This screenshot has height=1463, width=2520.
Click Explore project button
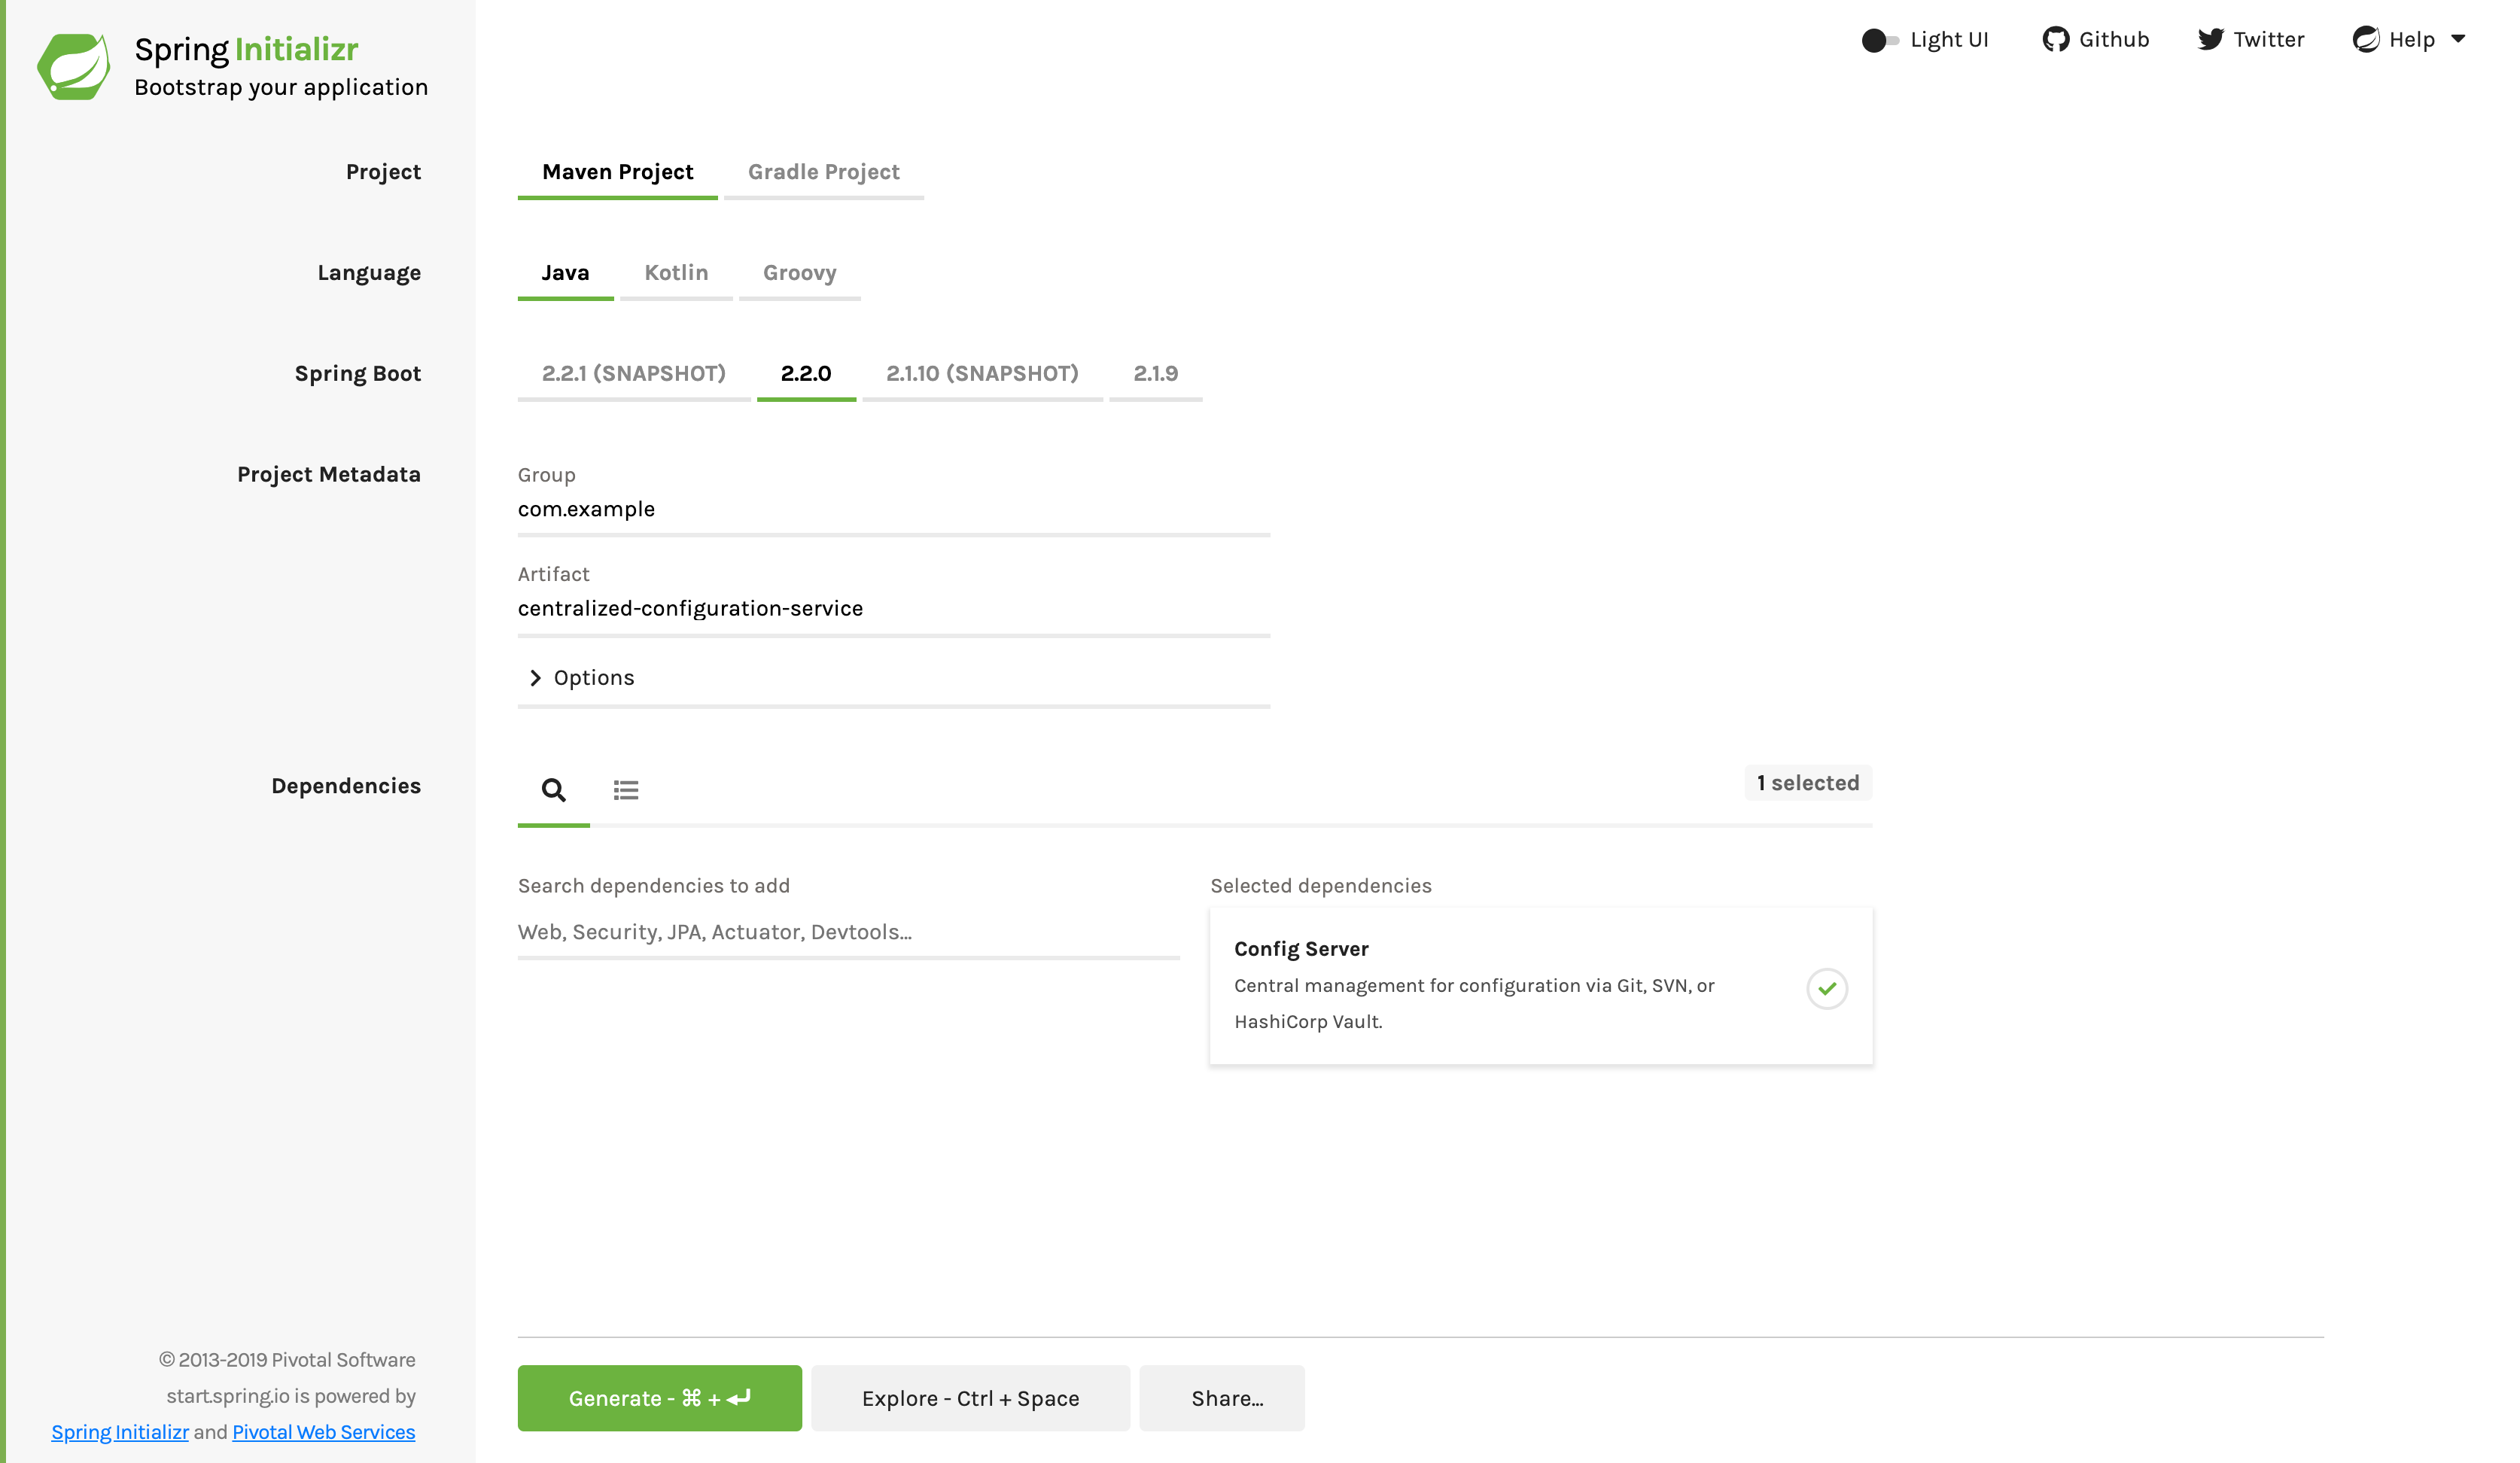pos(970,1397)
